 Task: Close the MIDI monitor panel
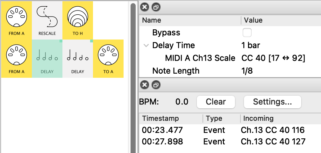[145, 85]
